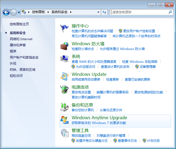Click shield icon beside 设备管理器
Viewport: 176px width, 149px height.
pos(137,67)
